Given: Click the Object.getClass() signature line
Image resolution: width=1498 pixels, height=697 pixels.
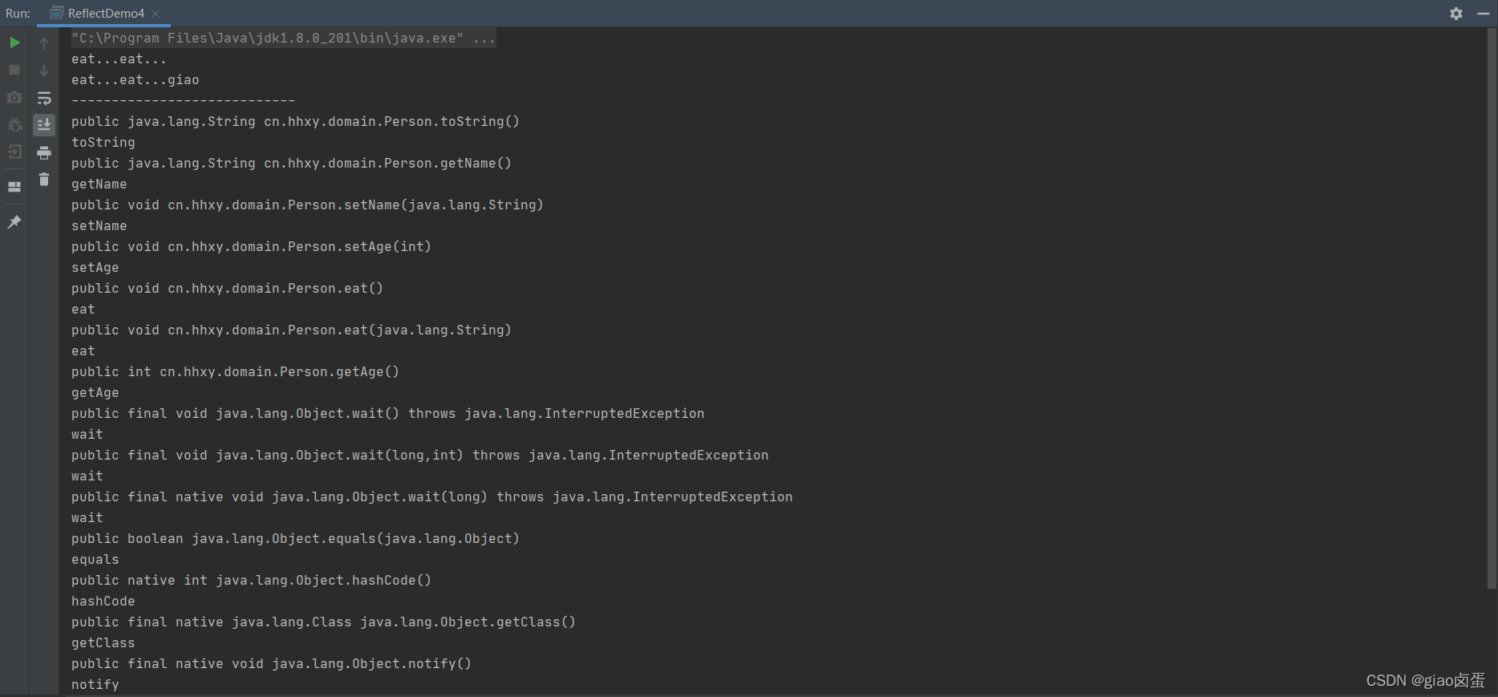Looking at the screenshot, I should pyautogui.click(x=323, y=622).
